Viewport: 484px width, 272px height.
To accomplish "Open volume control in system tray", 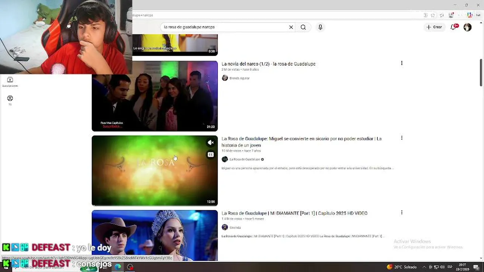I will 442,267.
